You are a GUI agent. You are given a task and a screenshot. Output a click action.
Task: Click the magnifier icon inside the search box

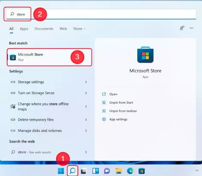12,14
